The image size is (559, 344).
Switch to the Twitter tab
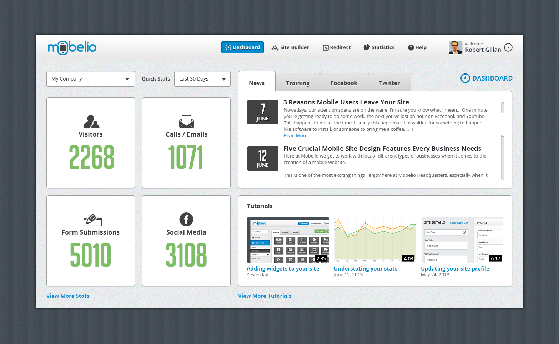pos(389,83)
